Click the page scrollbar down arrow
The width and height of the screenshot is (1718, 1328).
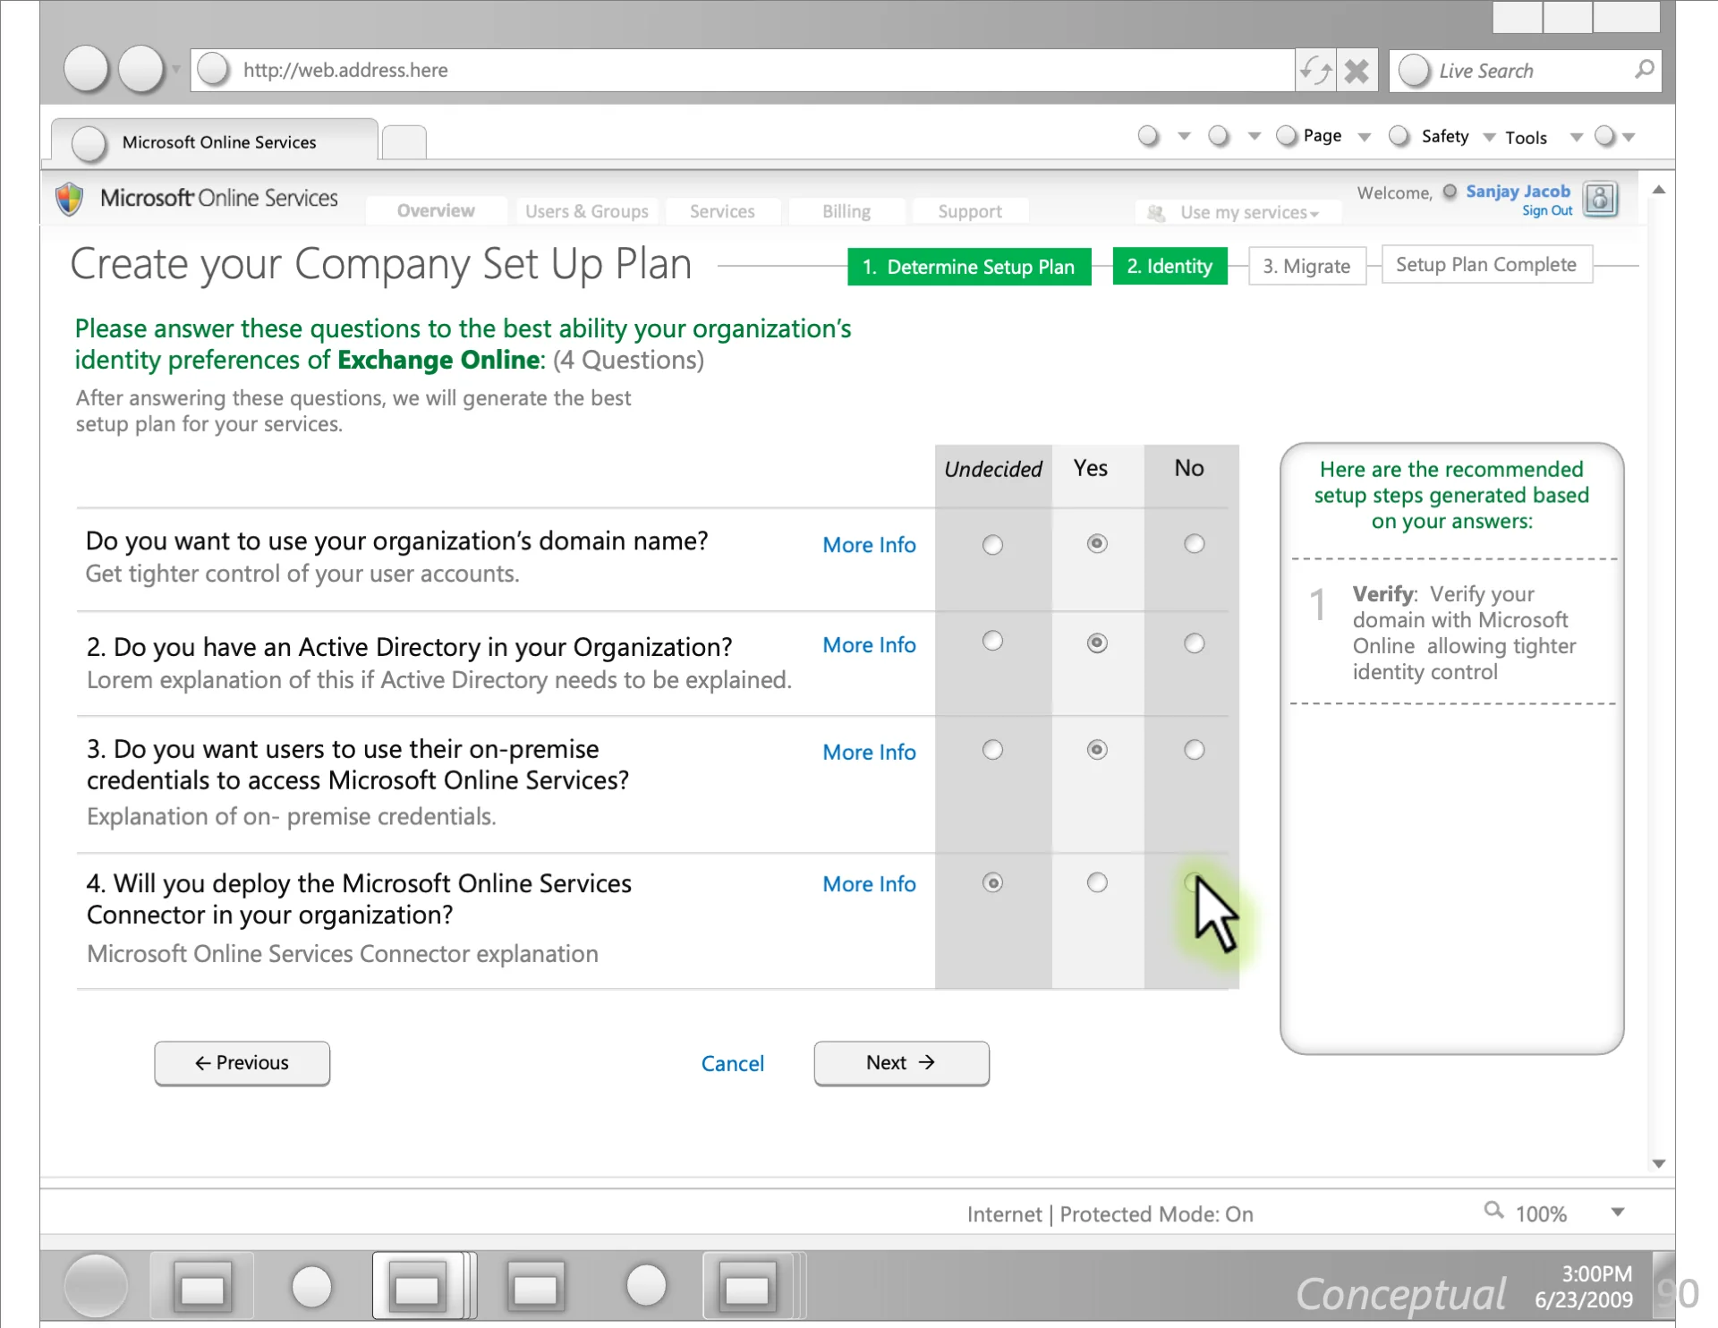click(x=1658, y=1162)
